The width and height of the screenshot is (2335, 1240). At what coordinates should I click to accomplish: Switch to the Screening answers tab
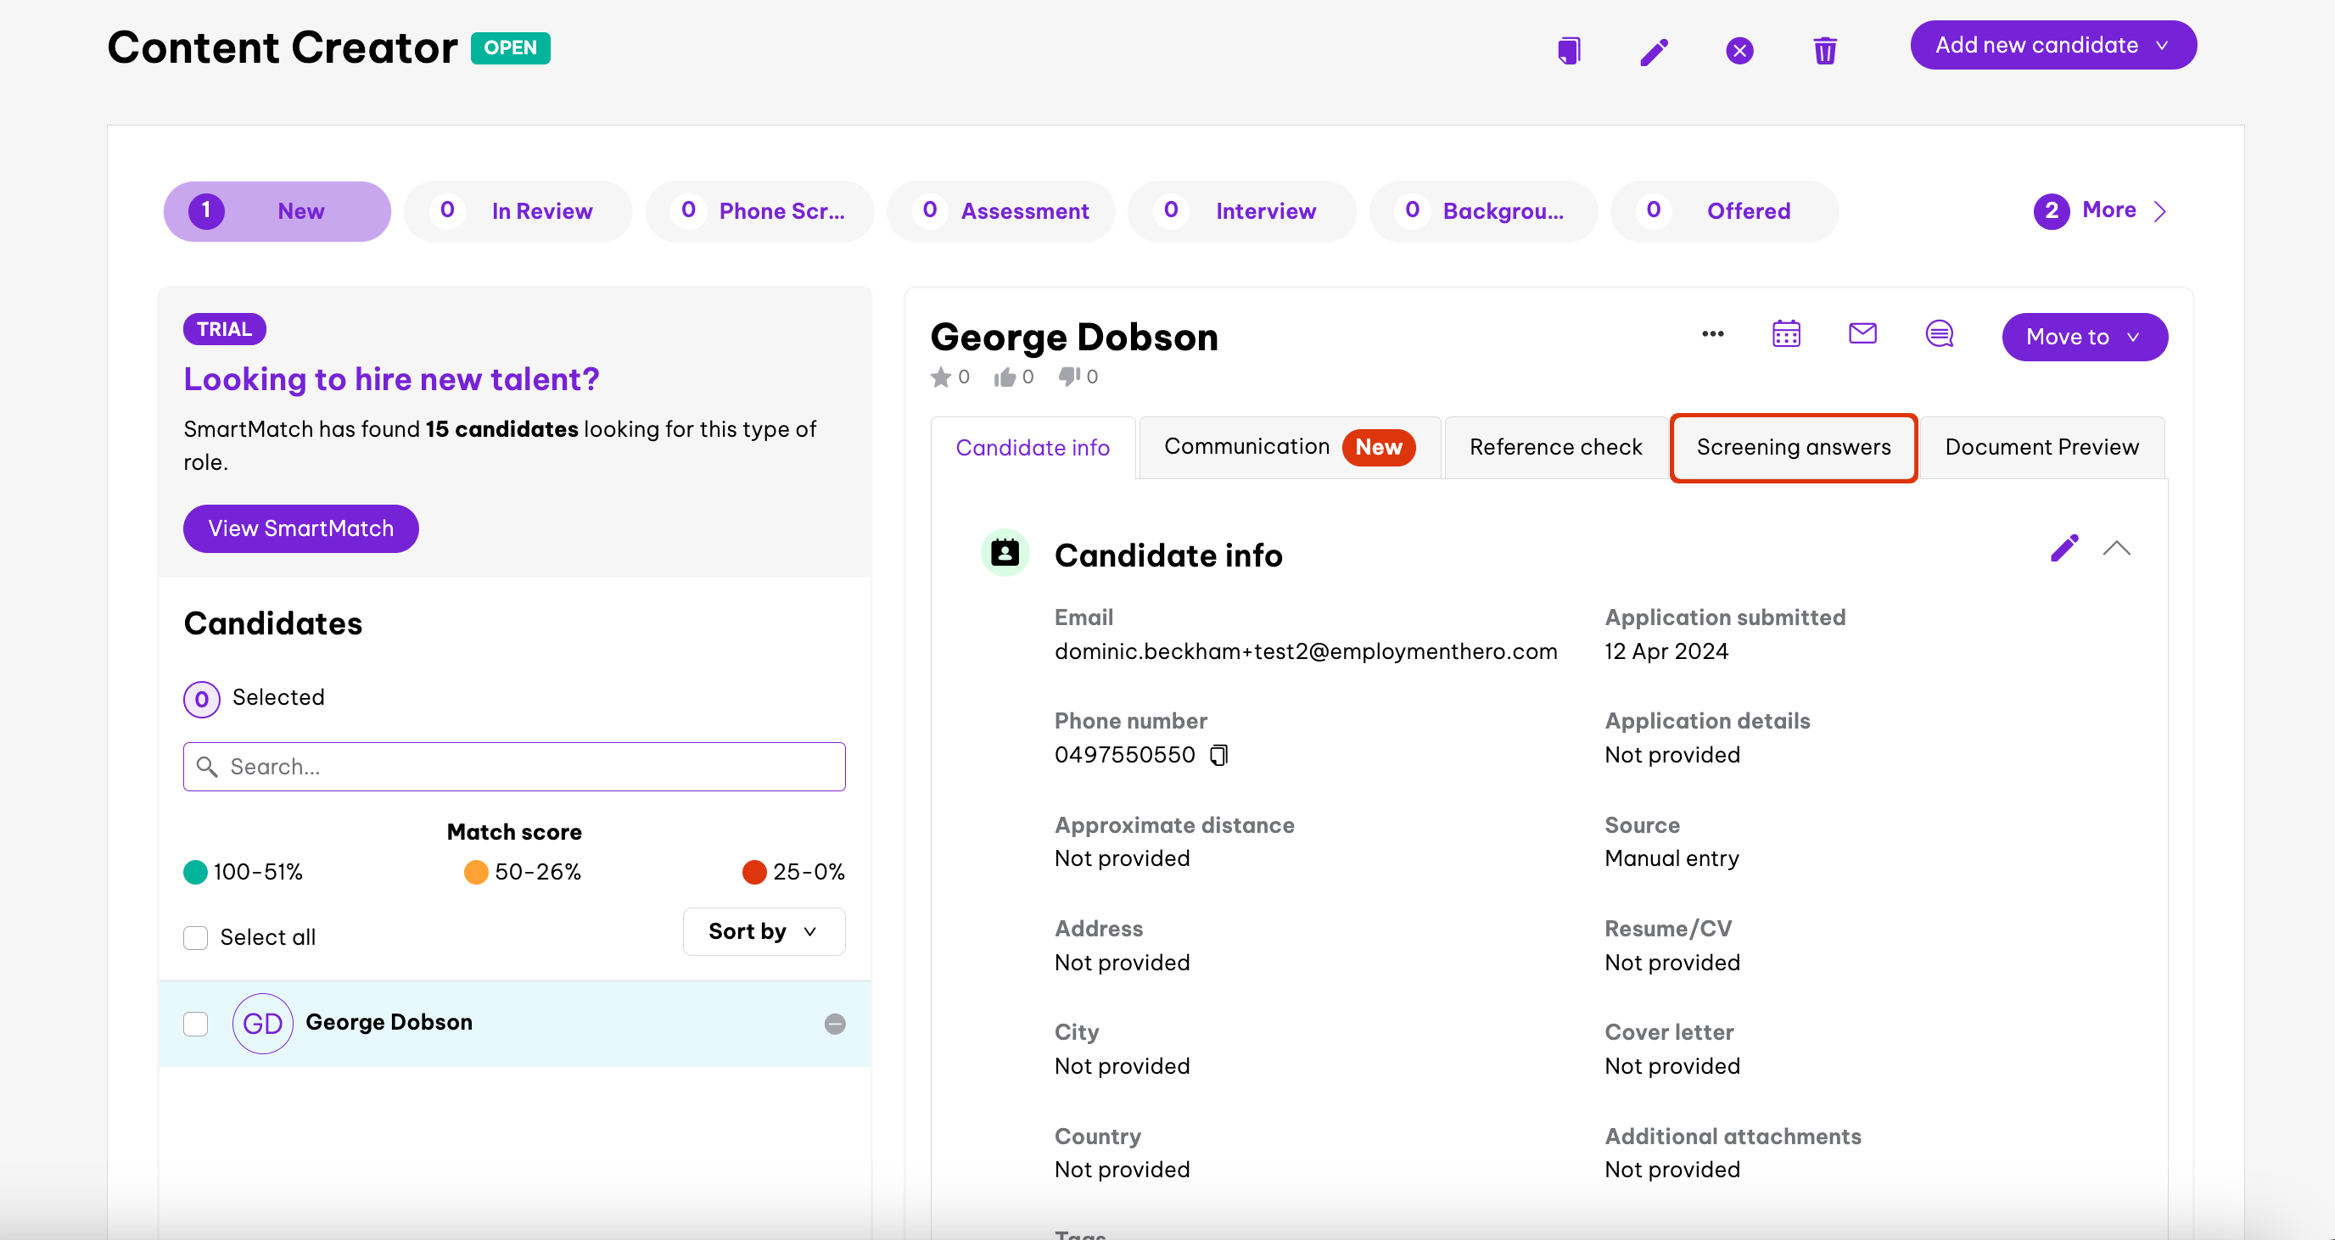click(1793, 448)
